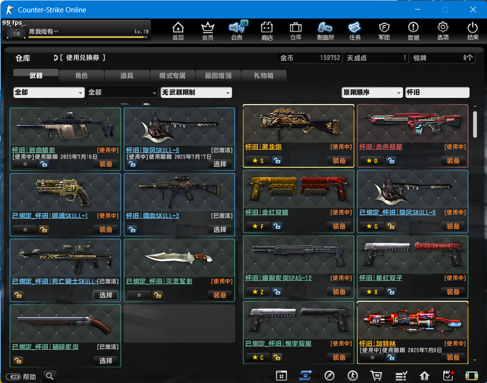This screenshot has width=487, height=383.
Task: Click 选择 on 死亡骑士SKULL card
Action: pos(105,295)
